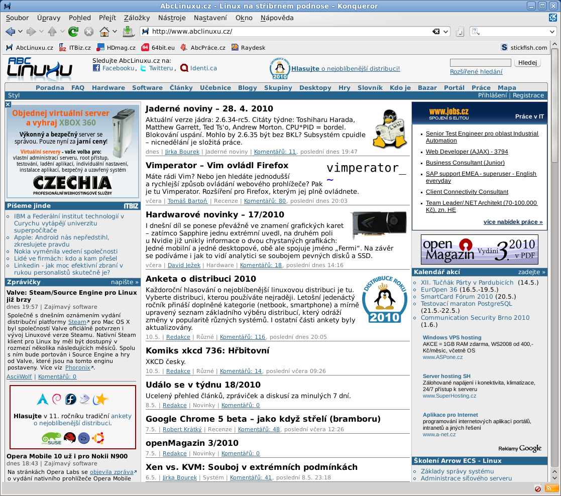Click the Konqueror toolbar search field
561x496 pixels.
[513, 32]
